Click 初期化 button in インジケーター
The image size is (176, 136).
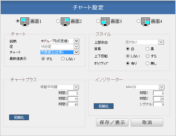(x=104, y=106)
